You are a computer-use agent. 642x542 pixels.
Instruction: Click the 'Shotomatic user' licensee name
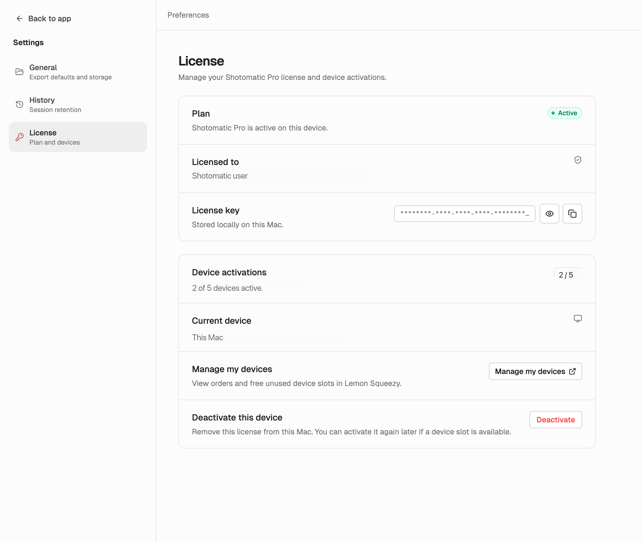click(x=220, y=176)
